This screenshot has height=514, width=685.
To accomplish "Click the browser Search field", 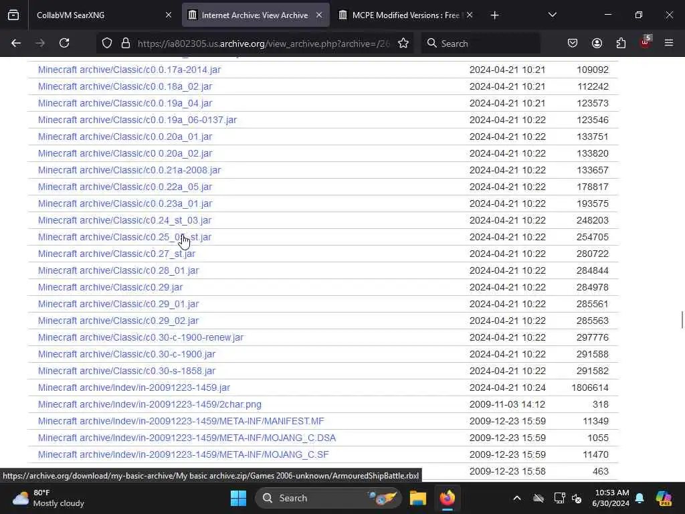I will [x=480, y=44].
